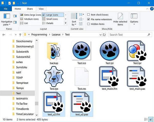The image size is (154, 122).
Task: Open the Options dropdown arrow
Action: 134,24
